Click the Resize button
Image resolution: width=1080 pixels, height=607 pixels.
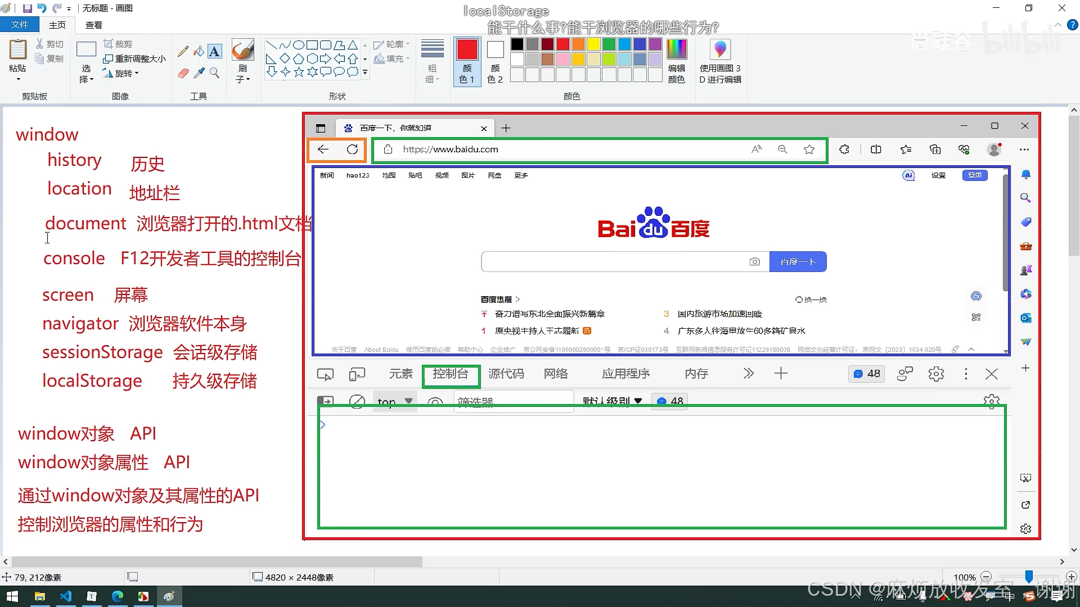[x=135, y=58]
